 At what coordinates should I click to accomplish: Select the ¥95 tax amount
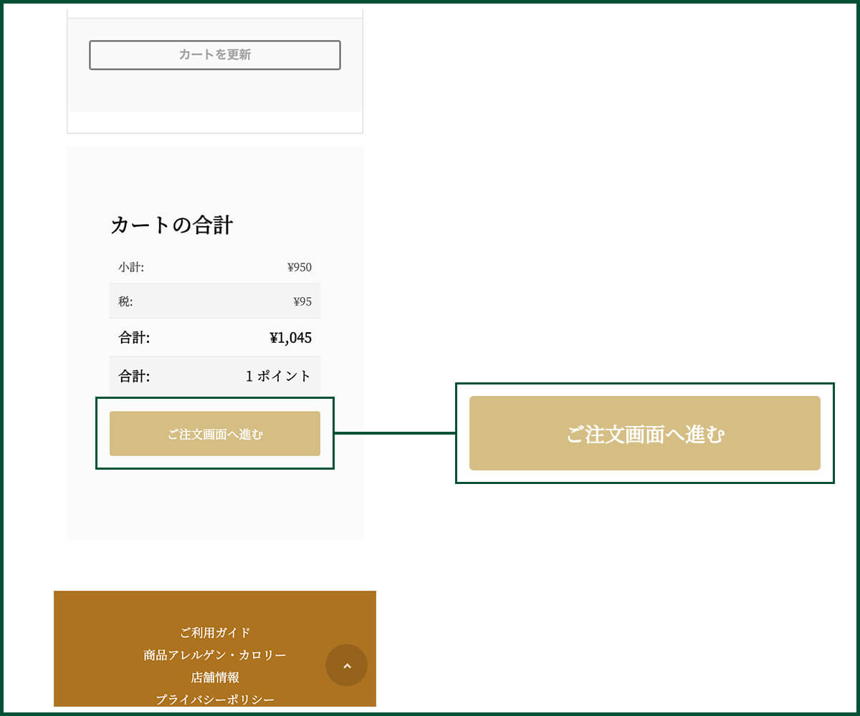point(302,302)
